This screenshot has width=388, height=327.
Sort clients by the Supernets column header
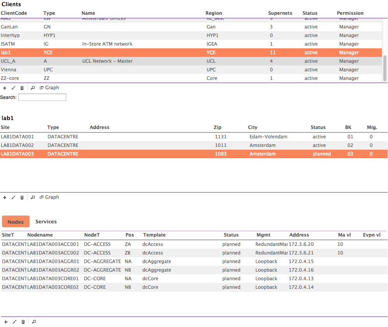[280, 13]
